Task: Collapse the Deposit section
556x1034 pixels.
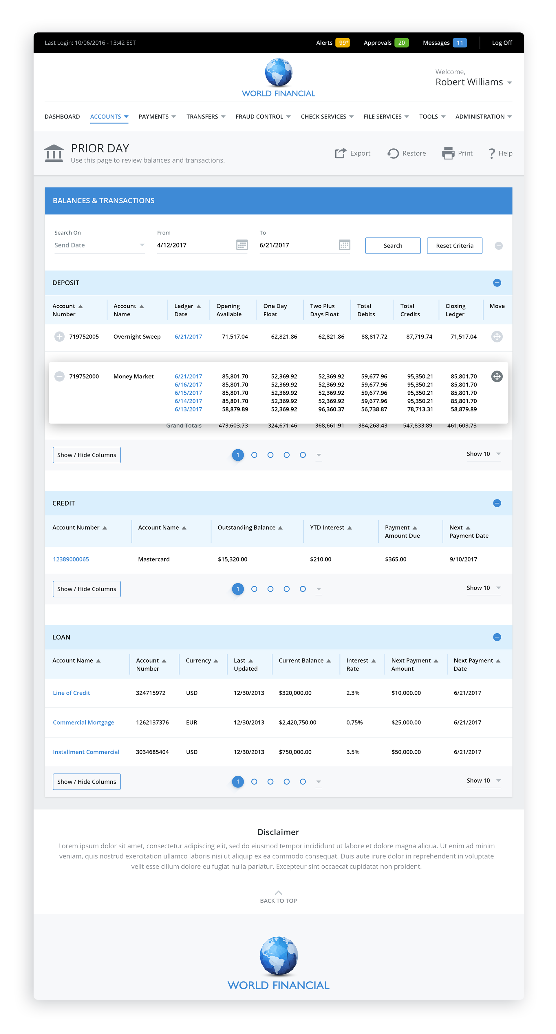Action: pyautogui.click(x=497, y=282)
